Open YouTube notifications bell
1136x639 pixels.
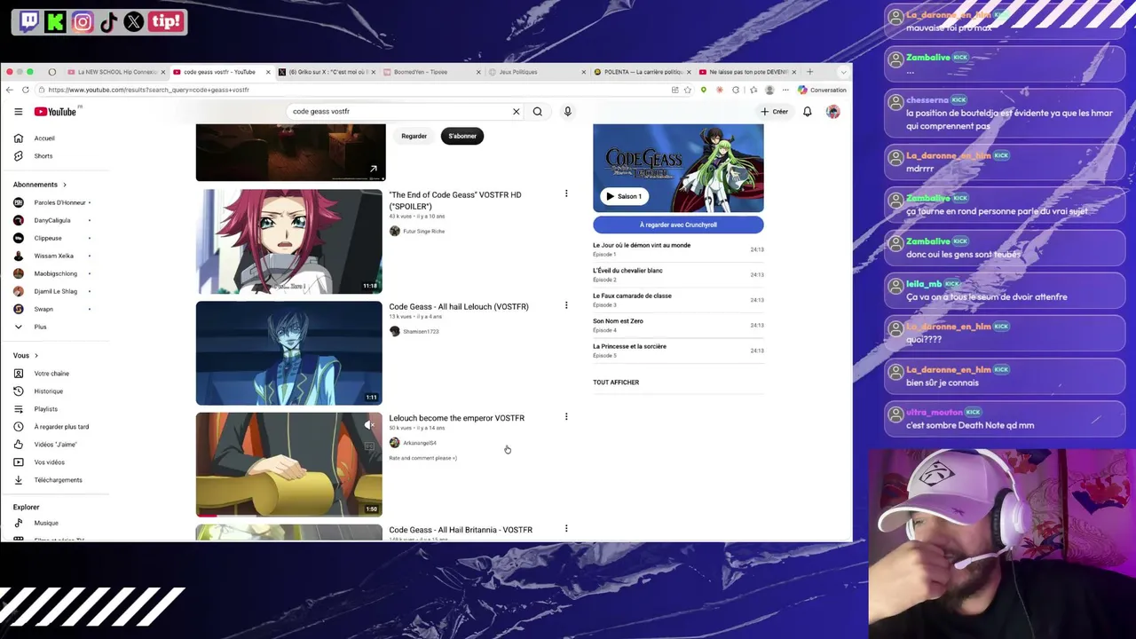click(x=808, y=112)
